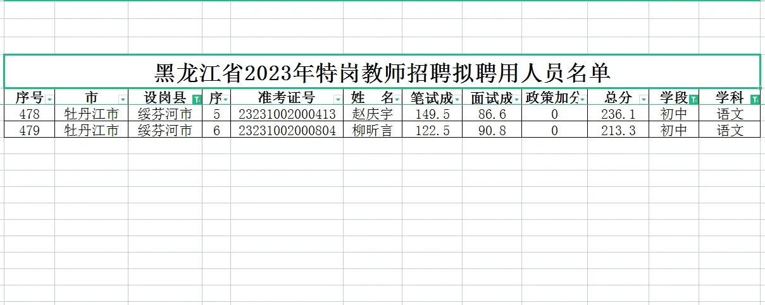Select 牡丹江市 cell in row 478
Viewport: 765px width, 305px height.
[x=91, y=114]
